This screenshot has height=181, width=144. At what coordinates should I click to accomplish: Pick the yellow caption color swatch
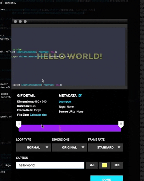[104, 165]
